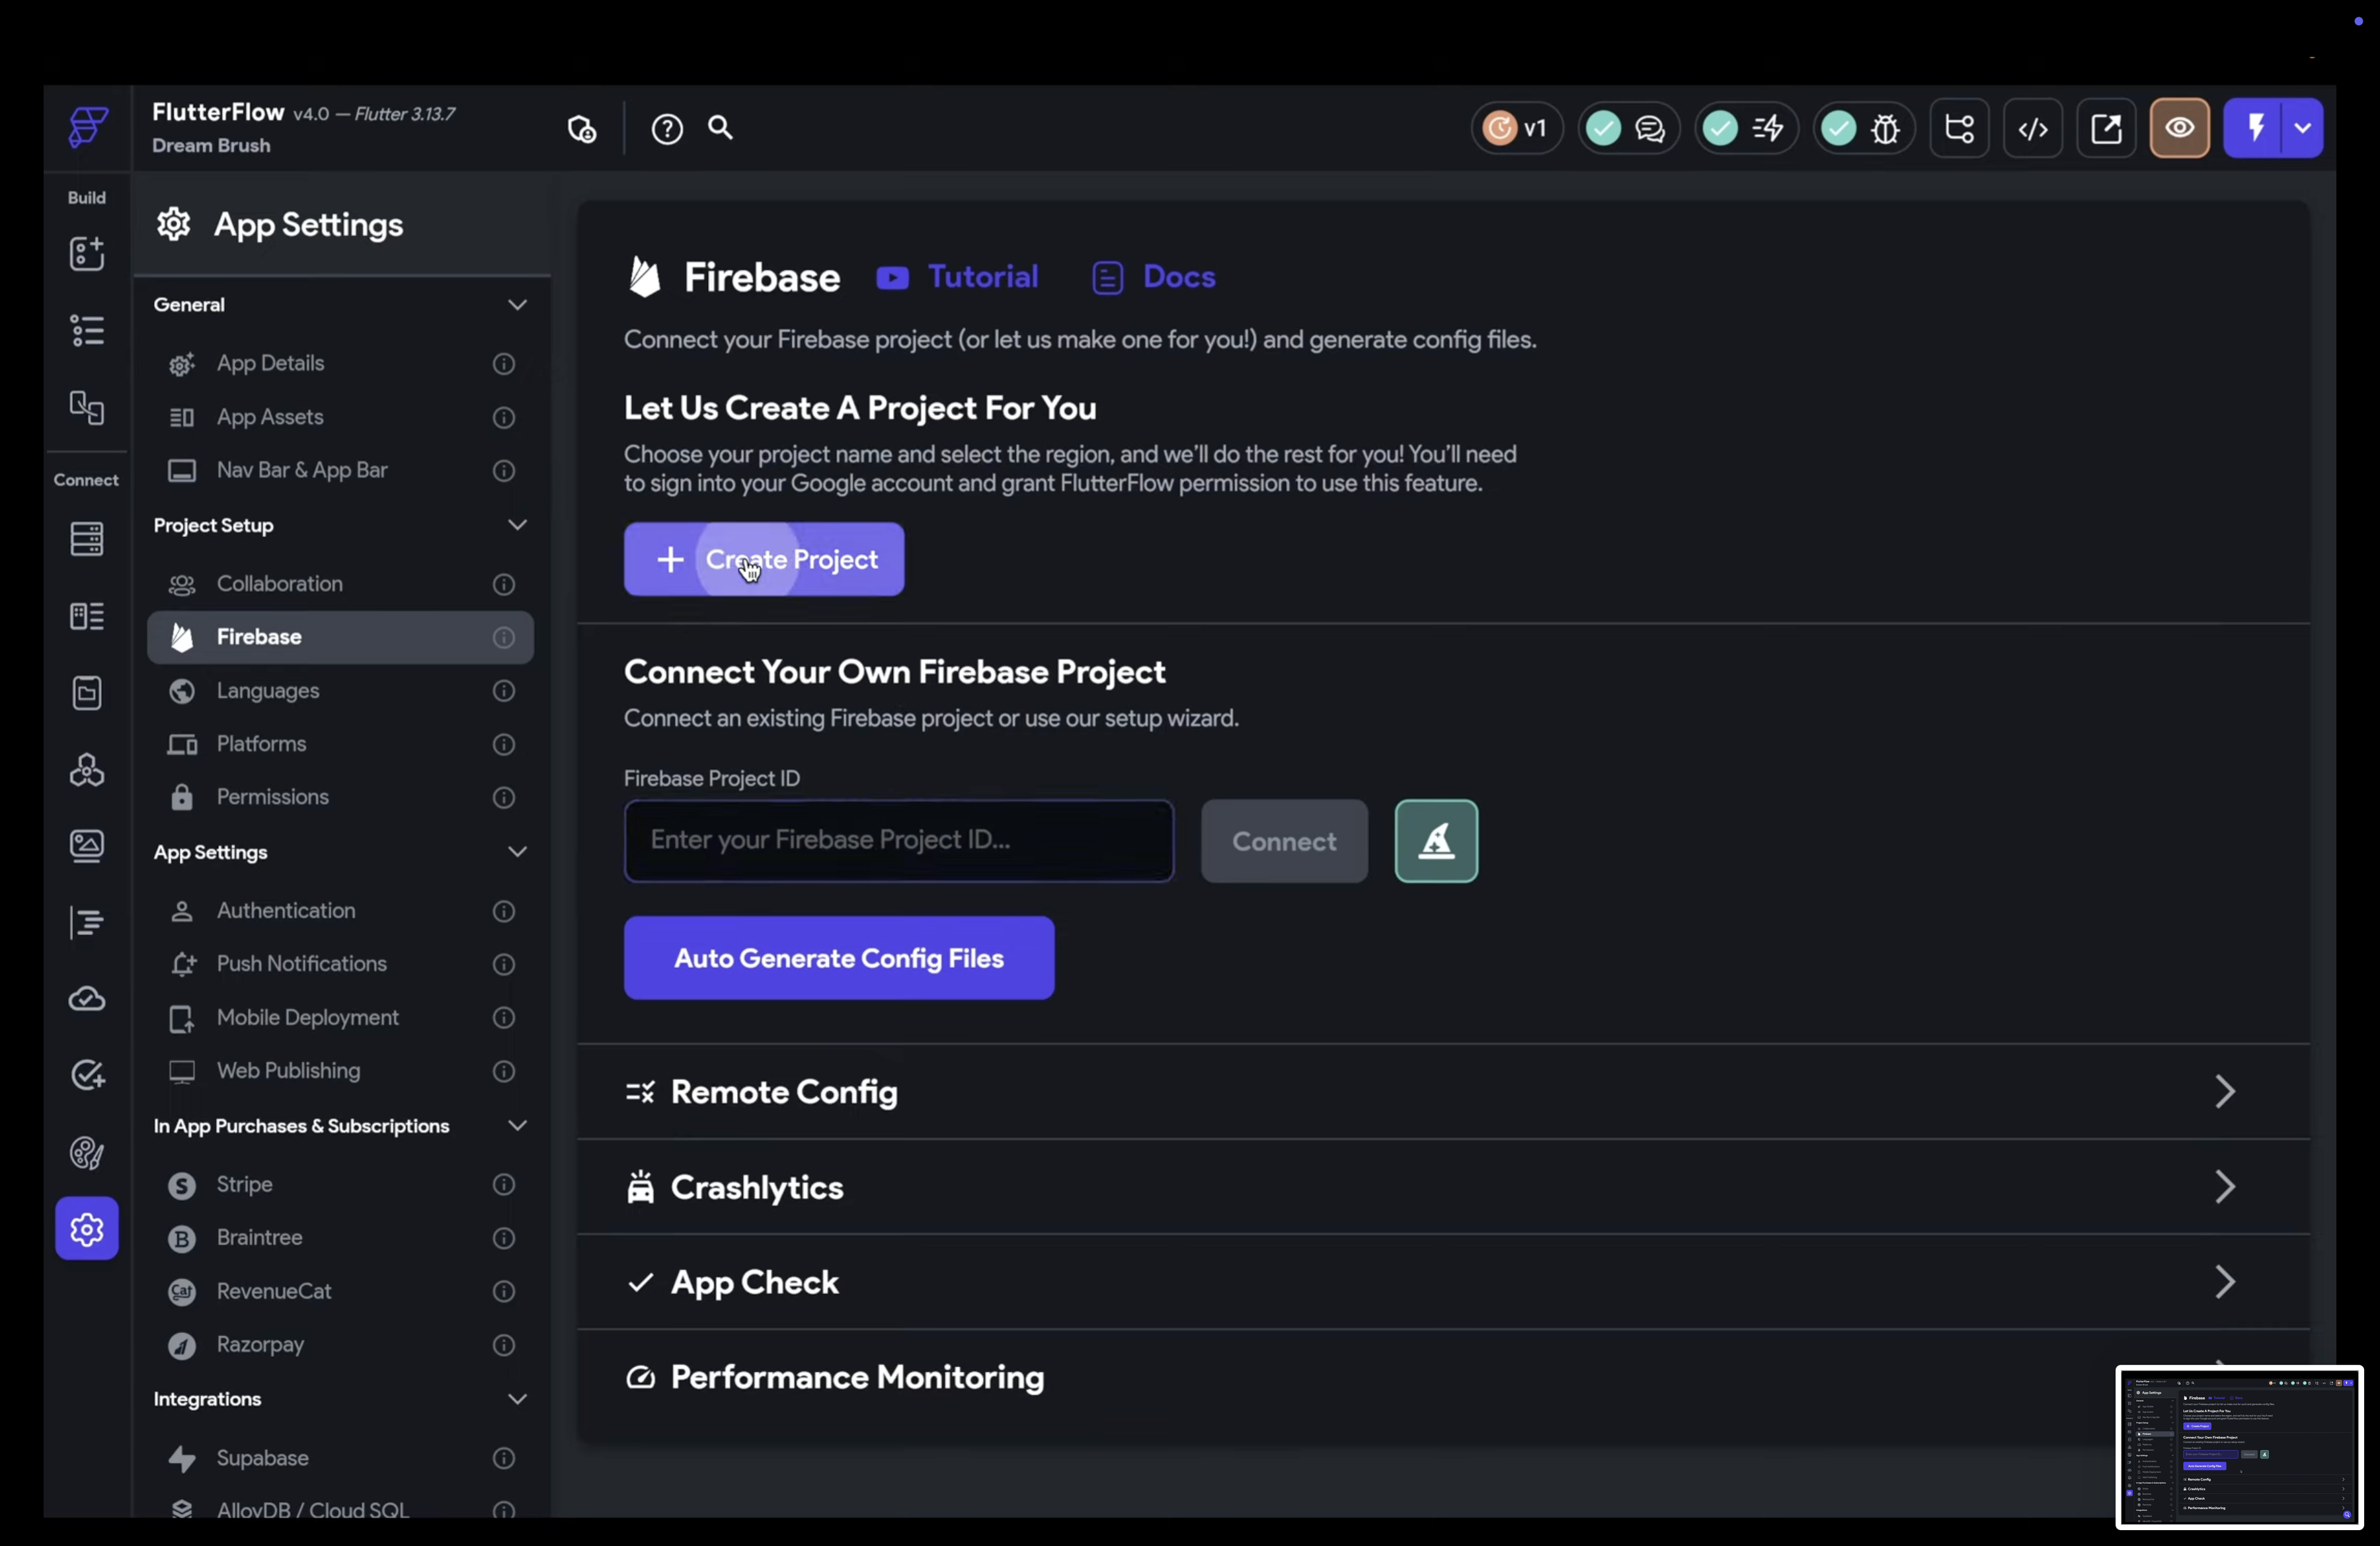2380x1546 pixels.
Task: Collapse the Integrations section
Action: (517, 1399)
